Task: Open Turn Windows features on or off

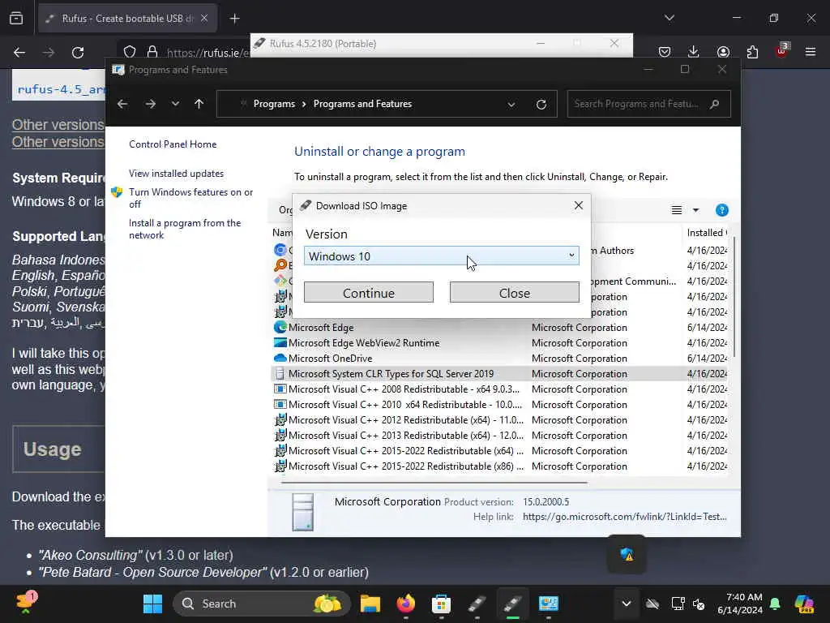Action: coord(191,198)
